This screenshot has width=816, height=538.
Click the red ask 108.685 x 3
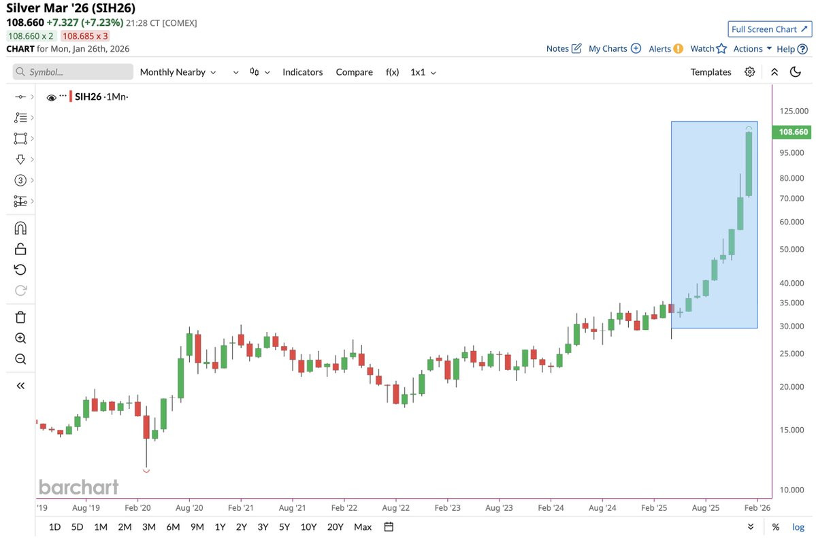85,36
